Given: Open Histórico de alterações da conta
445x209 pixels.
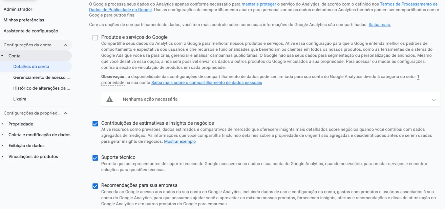Looking at the screenshot, I should (x=41, y=88).
